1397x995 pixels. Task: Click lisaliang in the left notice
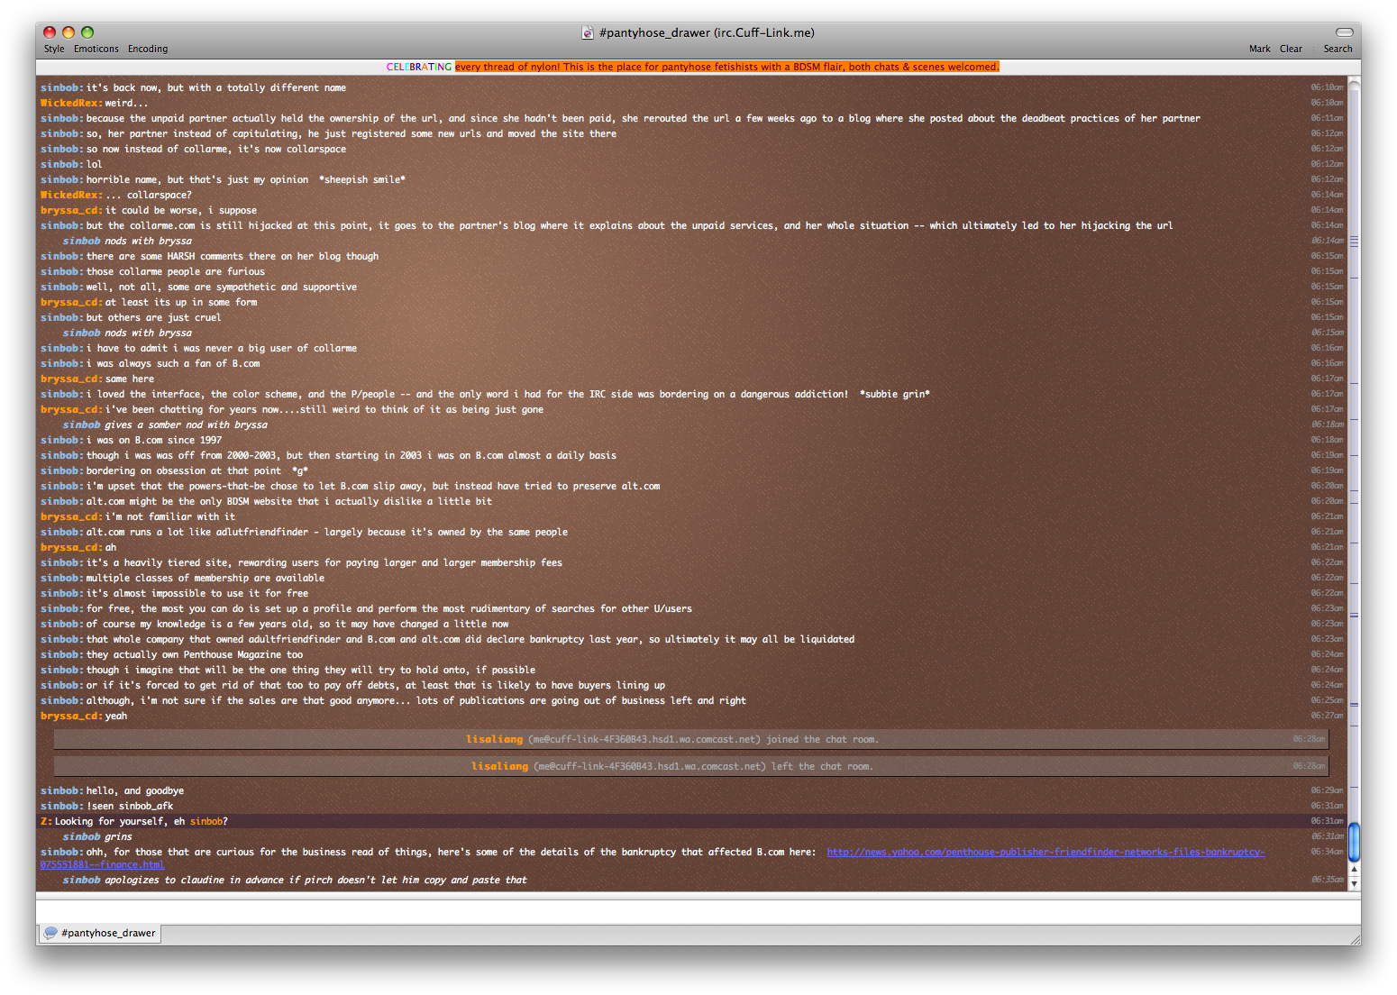coord(499,766)
